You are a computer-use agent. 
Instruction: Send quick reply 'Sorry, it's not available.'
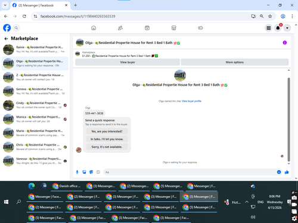(107, 147)
